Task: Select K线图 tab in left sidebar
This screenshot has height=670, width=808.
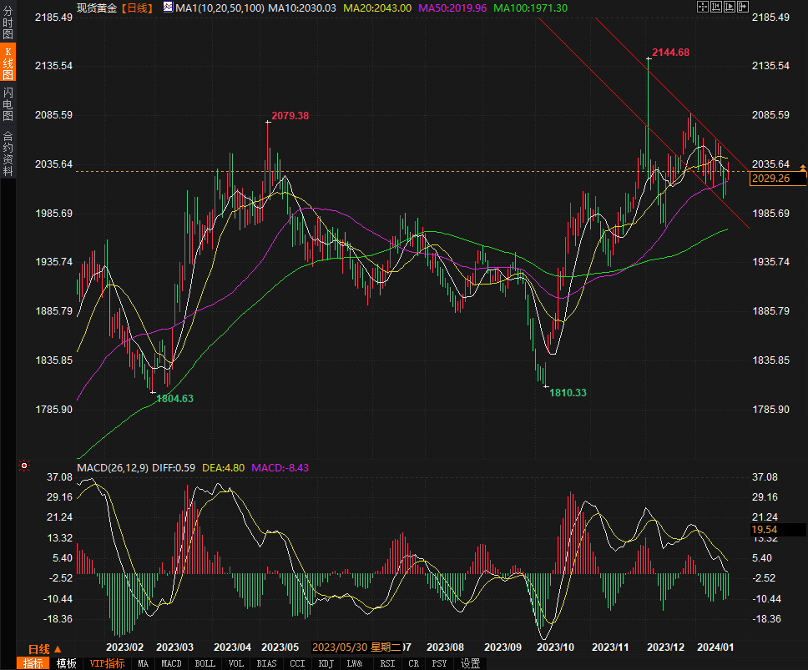Action: point(8,63)
